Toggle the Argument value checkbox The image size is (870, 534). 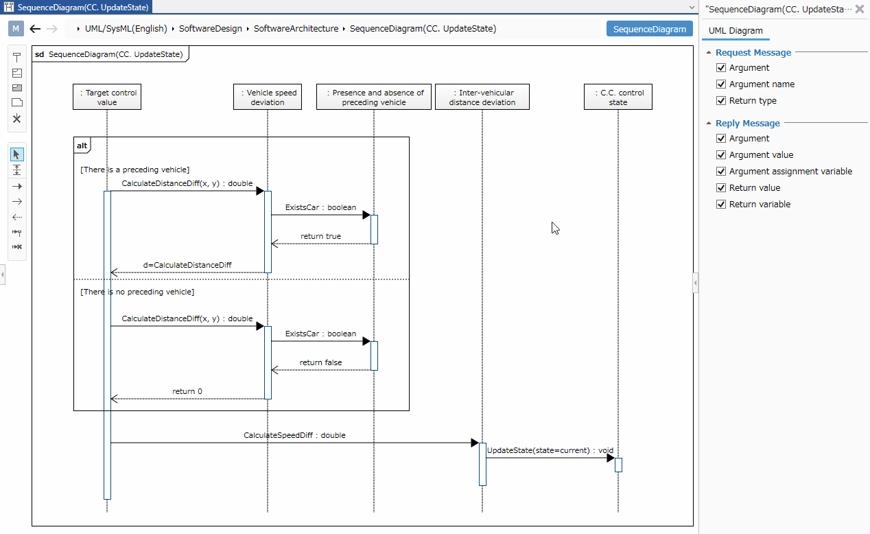coord(720,154)
